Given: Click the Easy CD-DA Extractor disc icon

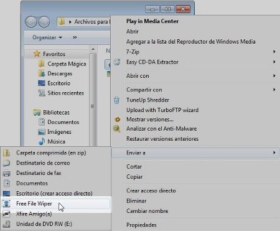Looking at the screenshot, I should point(117,62).
